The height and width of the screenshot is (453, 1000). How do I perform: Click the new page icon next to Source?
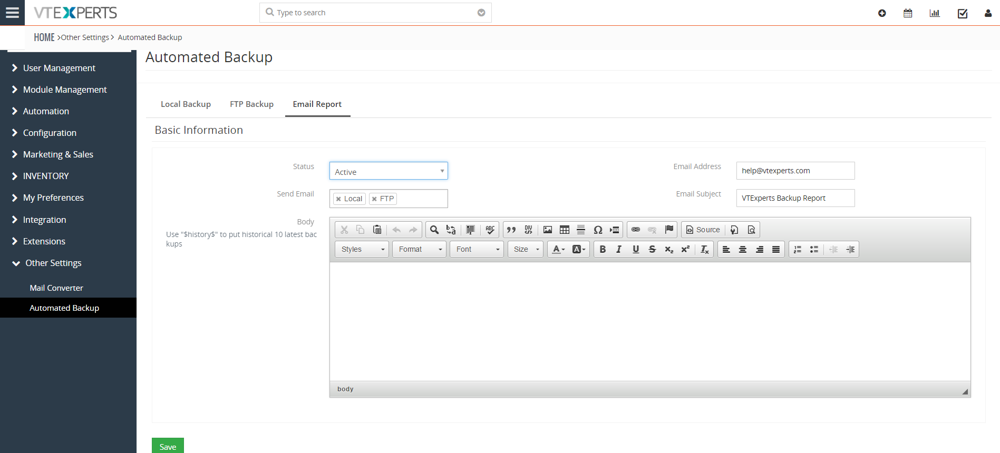coord(734,230)
